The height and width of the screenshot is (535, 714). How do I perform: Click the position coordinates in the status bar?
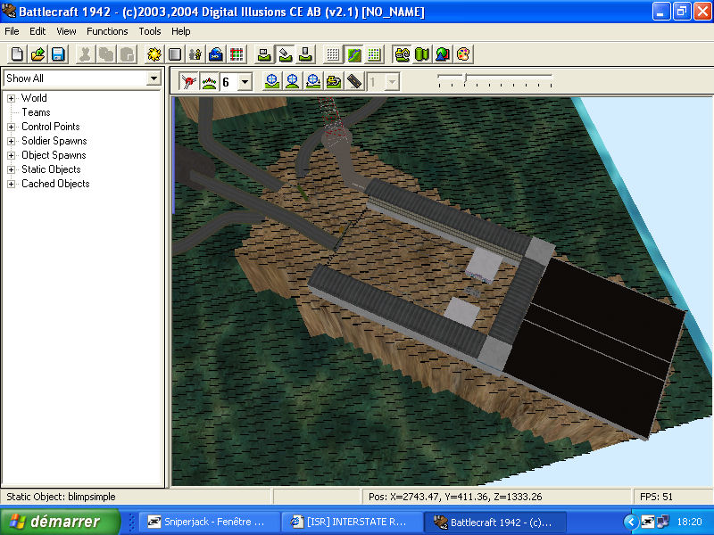455,497
